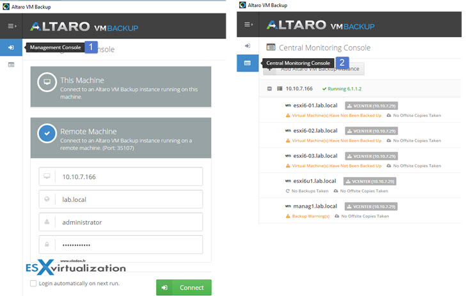
Task: Click the Altaro app icon in left title bar
Action: click(x=6, y=6)
